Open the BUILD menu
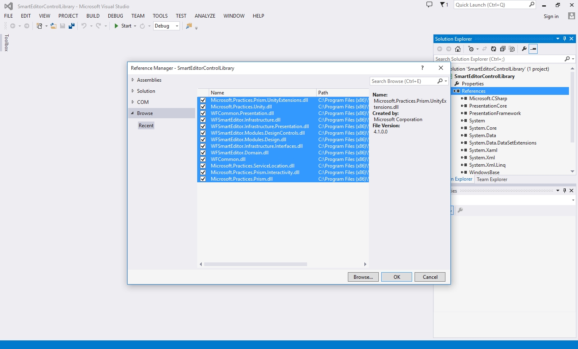This screenshot has width=578, height=349. (x=93, y=16)
